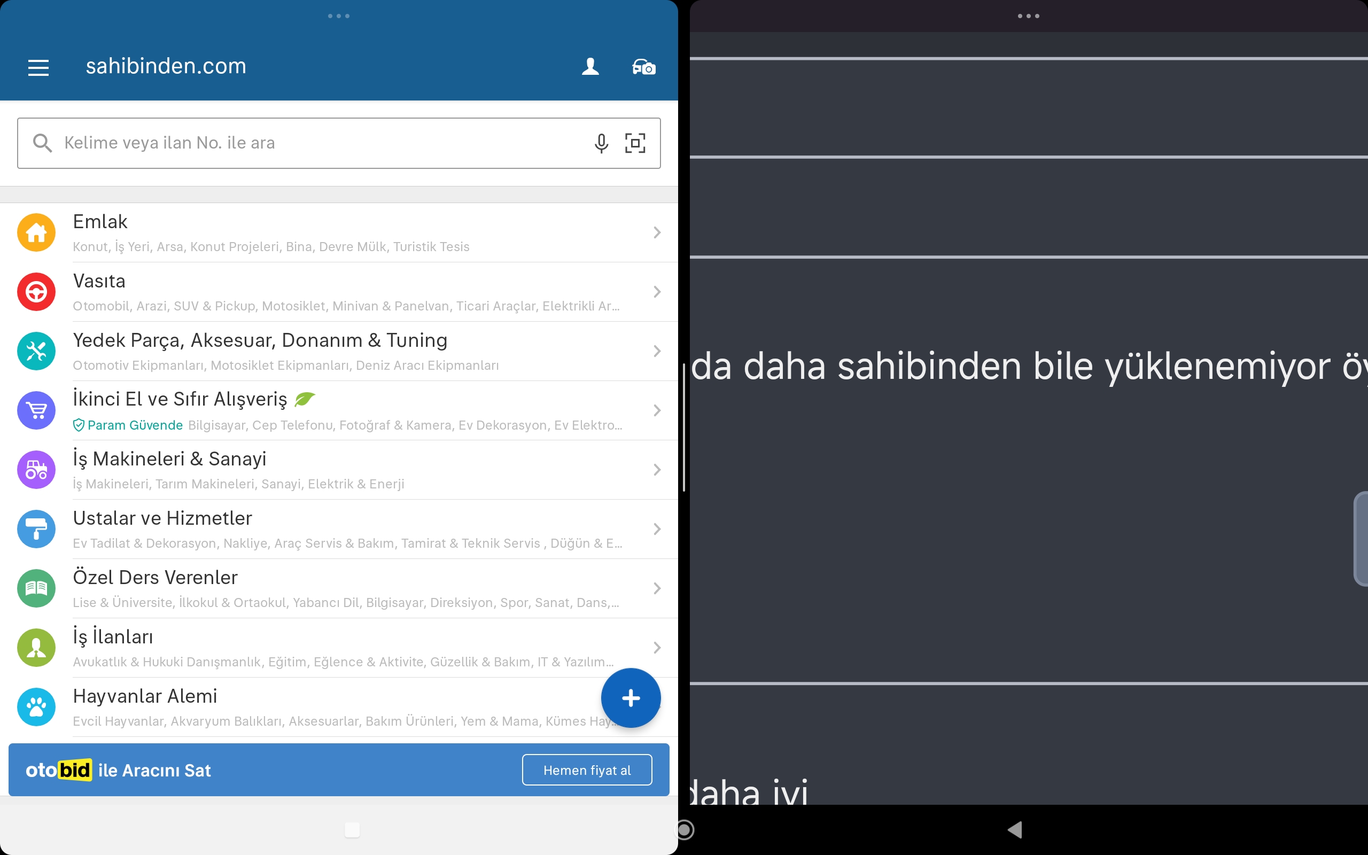Tap the Hayvanlar Alemi paw icon

pos(36,708)
